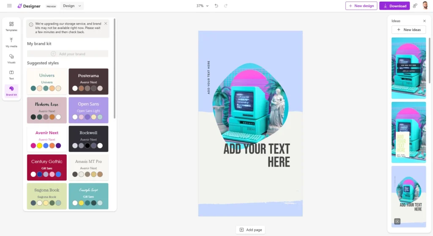Click the PREVIEW badge
This screenshot has width=433, height=236.
(x=51, y=6)
